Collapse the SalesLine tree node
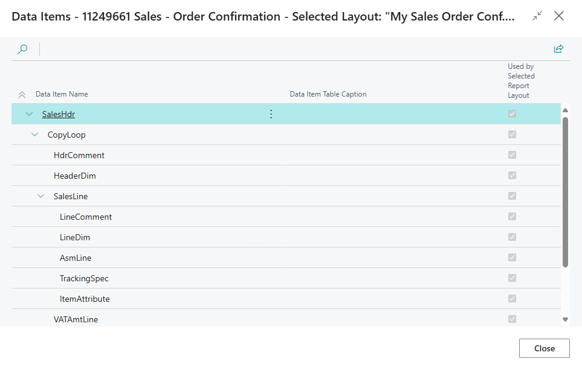 pos(41,196)
